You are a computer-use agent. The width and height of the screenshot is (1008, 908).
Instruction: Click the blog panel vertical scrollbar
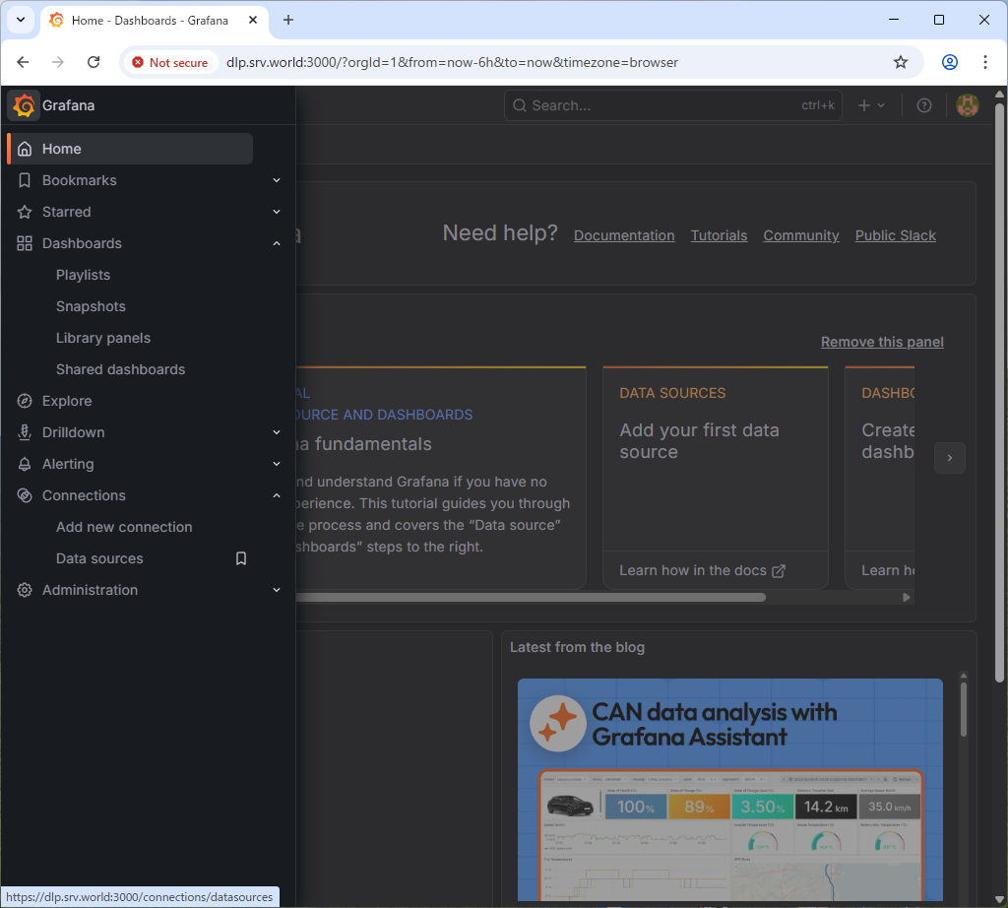tap(963, 709)
